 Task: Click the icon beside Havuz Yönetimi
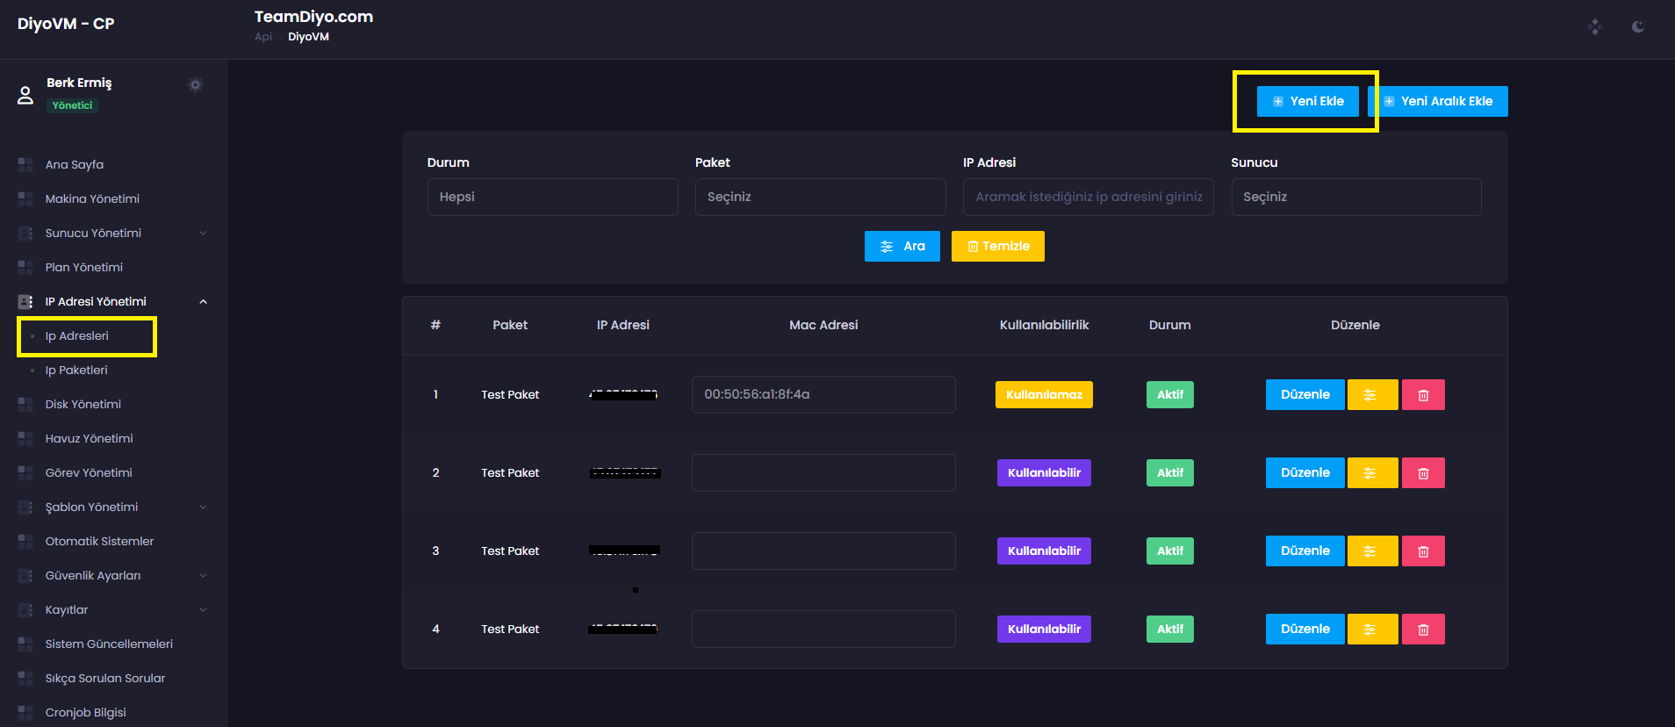pyautogui.click(x=25, y=438)
